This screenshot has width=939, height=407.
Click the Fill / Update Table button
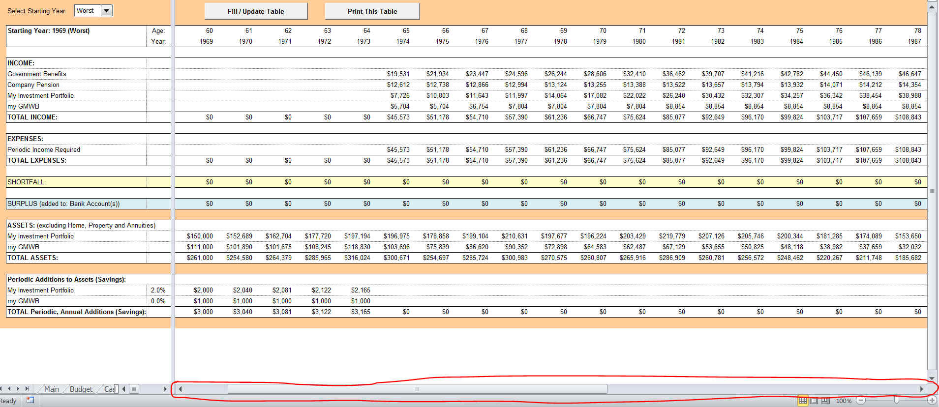click(256, 11)
